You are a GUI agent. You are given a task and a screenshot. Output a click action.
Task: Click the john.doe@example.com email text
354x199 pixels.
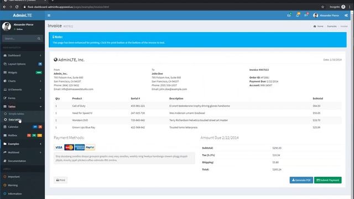click(x=173, y=89)
